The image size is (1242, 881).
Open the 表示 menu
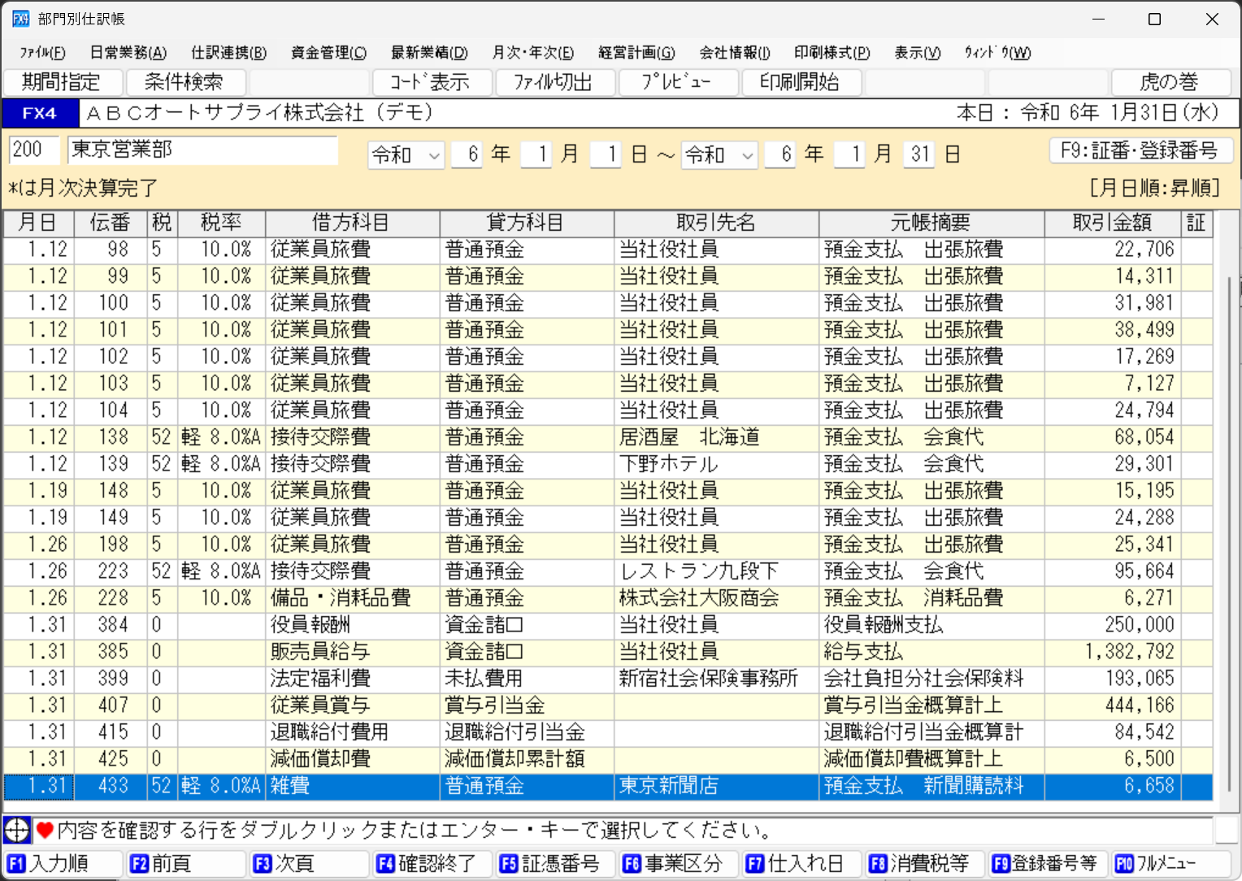coord(915,52)
